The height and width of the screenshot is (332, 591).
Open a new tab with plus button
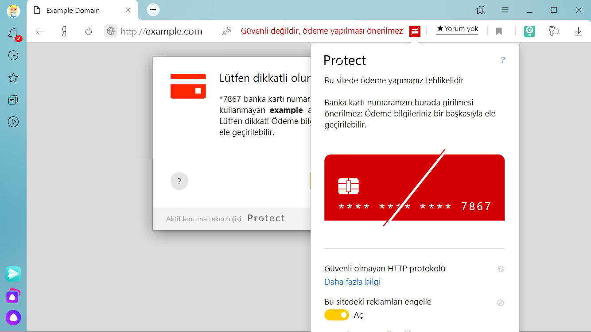pyautogui.click(x=153, y=10)
